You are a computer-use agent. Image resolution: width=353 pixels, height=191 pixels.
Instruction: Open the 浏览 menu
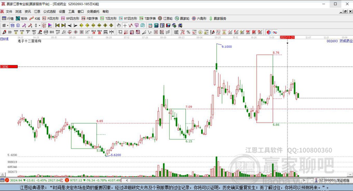[19, 11]
